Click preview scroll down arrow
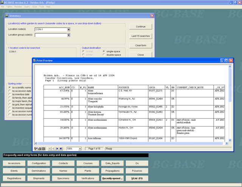 [230, 140]
